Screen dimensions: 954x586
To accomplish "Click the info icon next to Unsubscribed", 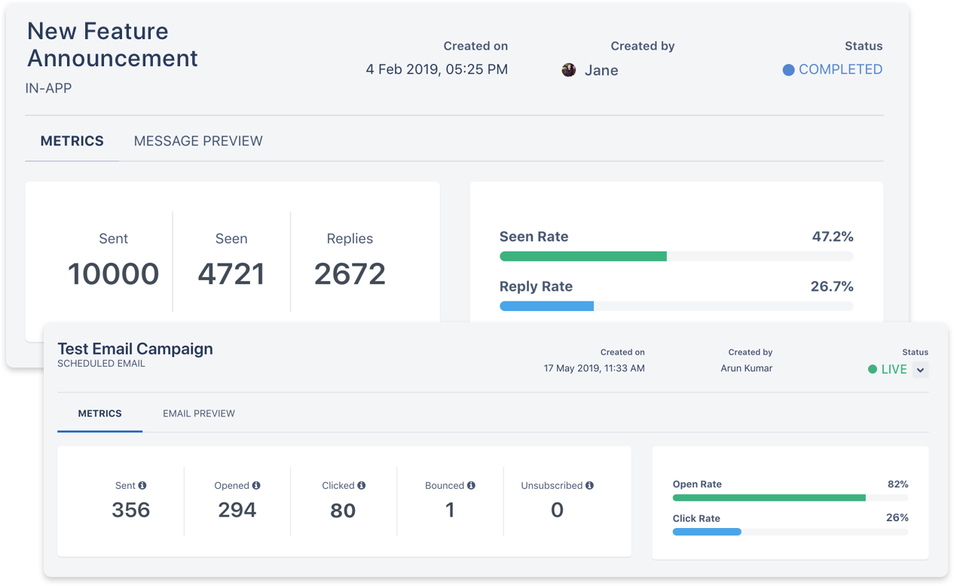I will point(590,486).
